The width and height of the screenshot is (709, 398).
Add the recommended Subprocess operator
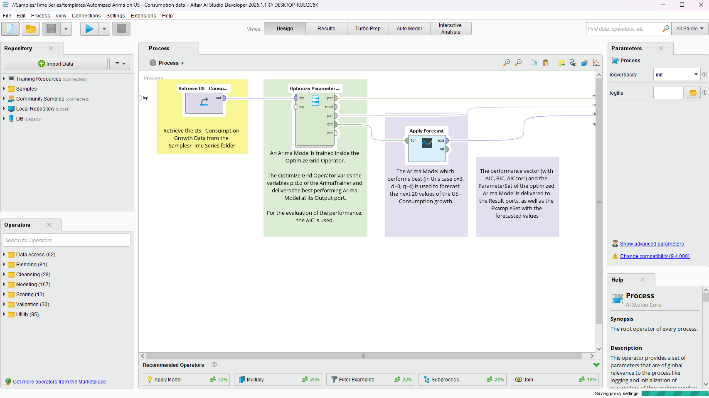[463, 379]
